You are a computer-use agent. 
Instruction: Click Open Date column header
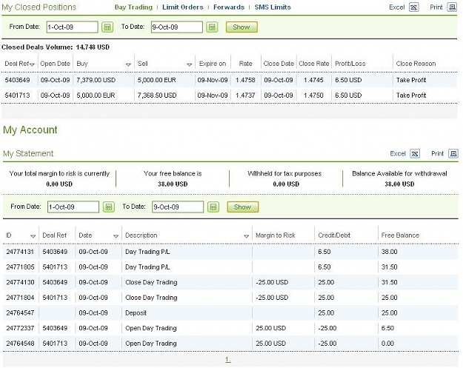[x=55, y=64]
